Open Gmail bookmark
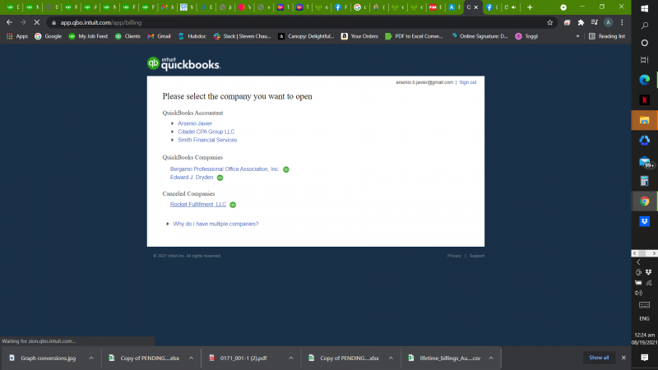The width and height of the screenshot is (658, 370). [x=159, y=36]
